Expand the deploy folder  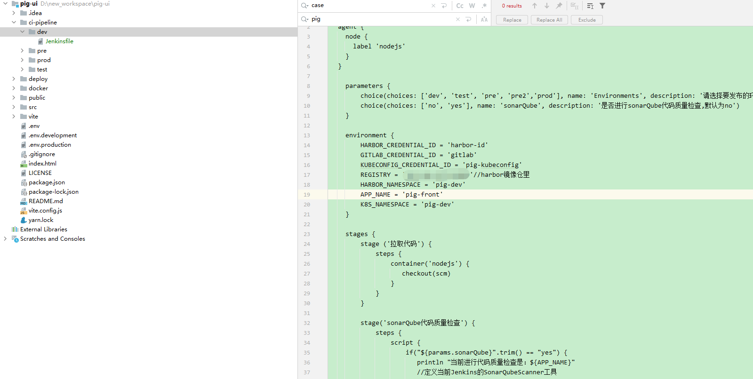[x=14, y=79]
